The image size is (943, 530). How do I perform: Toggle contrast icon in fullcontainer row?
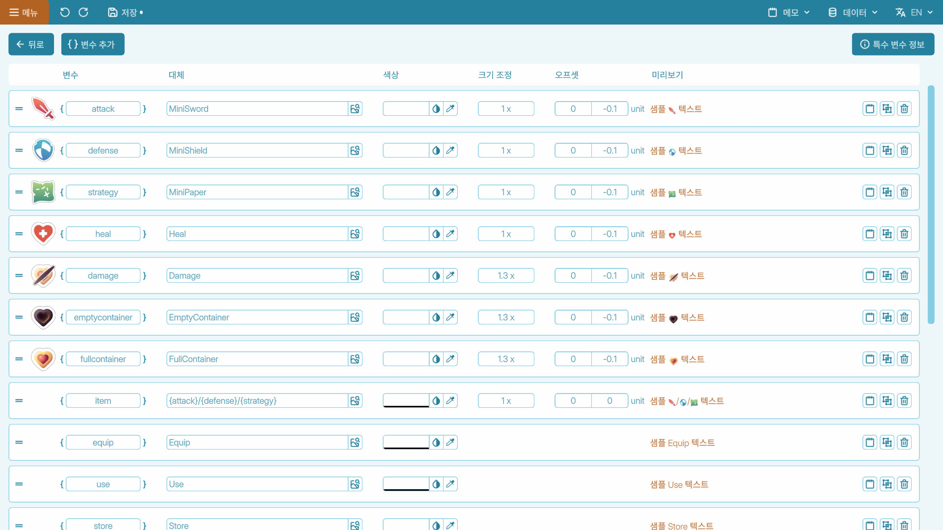pyautogui.click(x=436, y=359)
